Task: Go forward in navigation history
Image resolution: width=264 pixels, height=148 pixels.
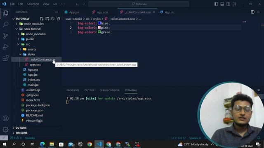Action: click(x=83, y=4)
